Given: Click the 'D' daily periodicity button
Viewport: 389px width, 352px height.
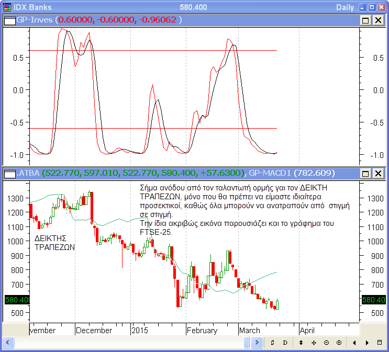Looking at the screenshot, I should 285,343.
